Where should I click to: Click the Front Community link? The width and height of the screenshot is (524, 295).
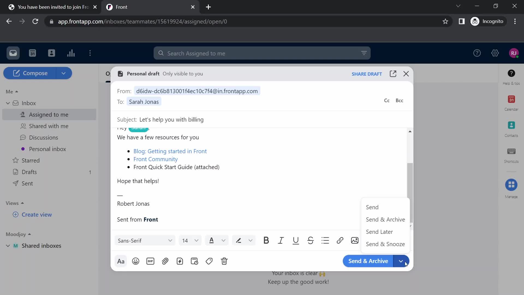156,159
